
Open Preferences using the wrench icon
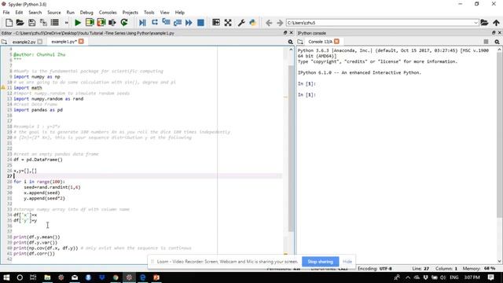click(241, 23)
